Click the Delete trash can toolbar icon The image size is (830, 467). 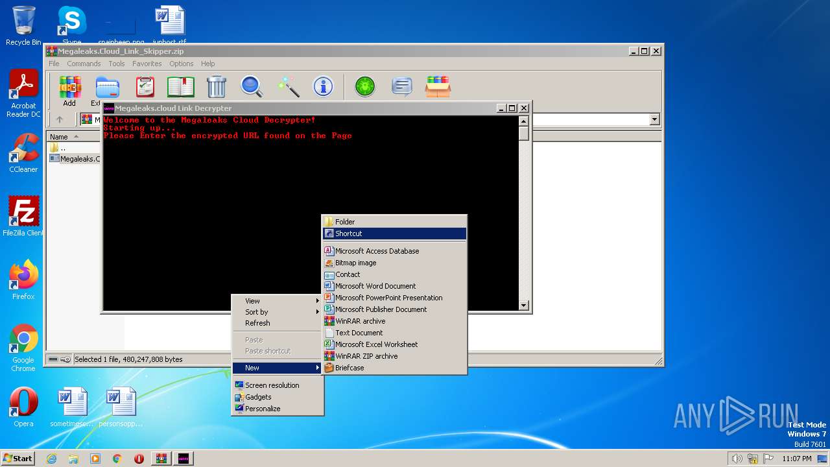point(217,86)
